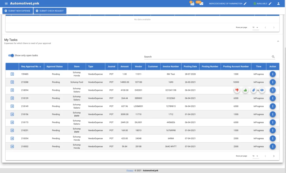Image resolution: width=286 pixels, height=173 pixels.
Task: Open the hamburger navigation menu
Action: pos(6,3)
